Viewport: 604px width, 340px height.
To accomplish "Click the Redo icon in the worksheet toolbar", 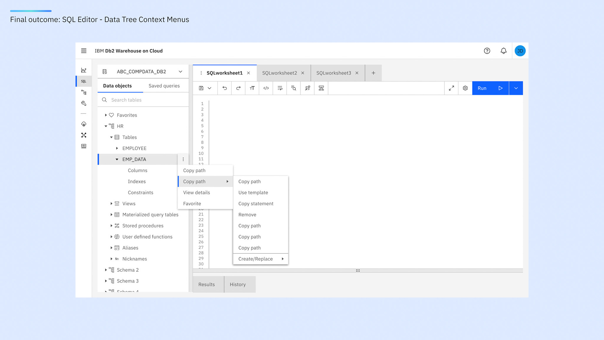I will pyautogui.click(x=238, y=88).
